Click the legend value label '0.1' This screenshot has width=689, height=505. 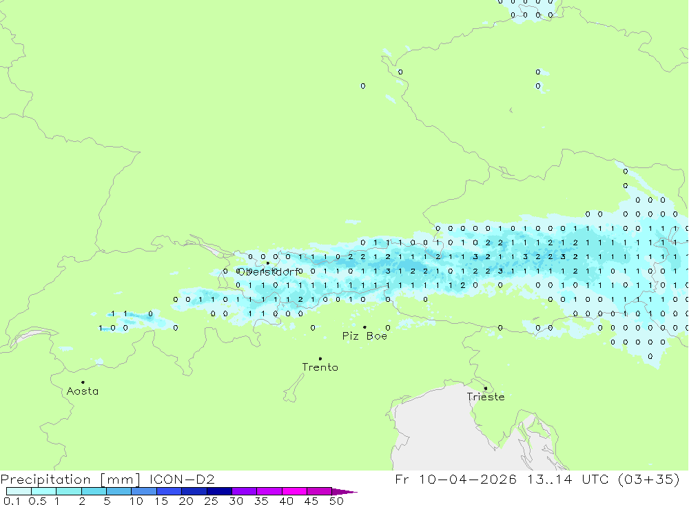pos(12,501)
